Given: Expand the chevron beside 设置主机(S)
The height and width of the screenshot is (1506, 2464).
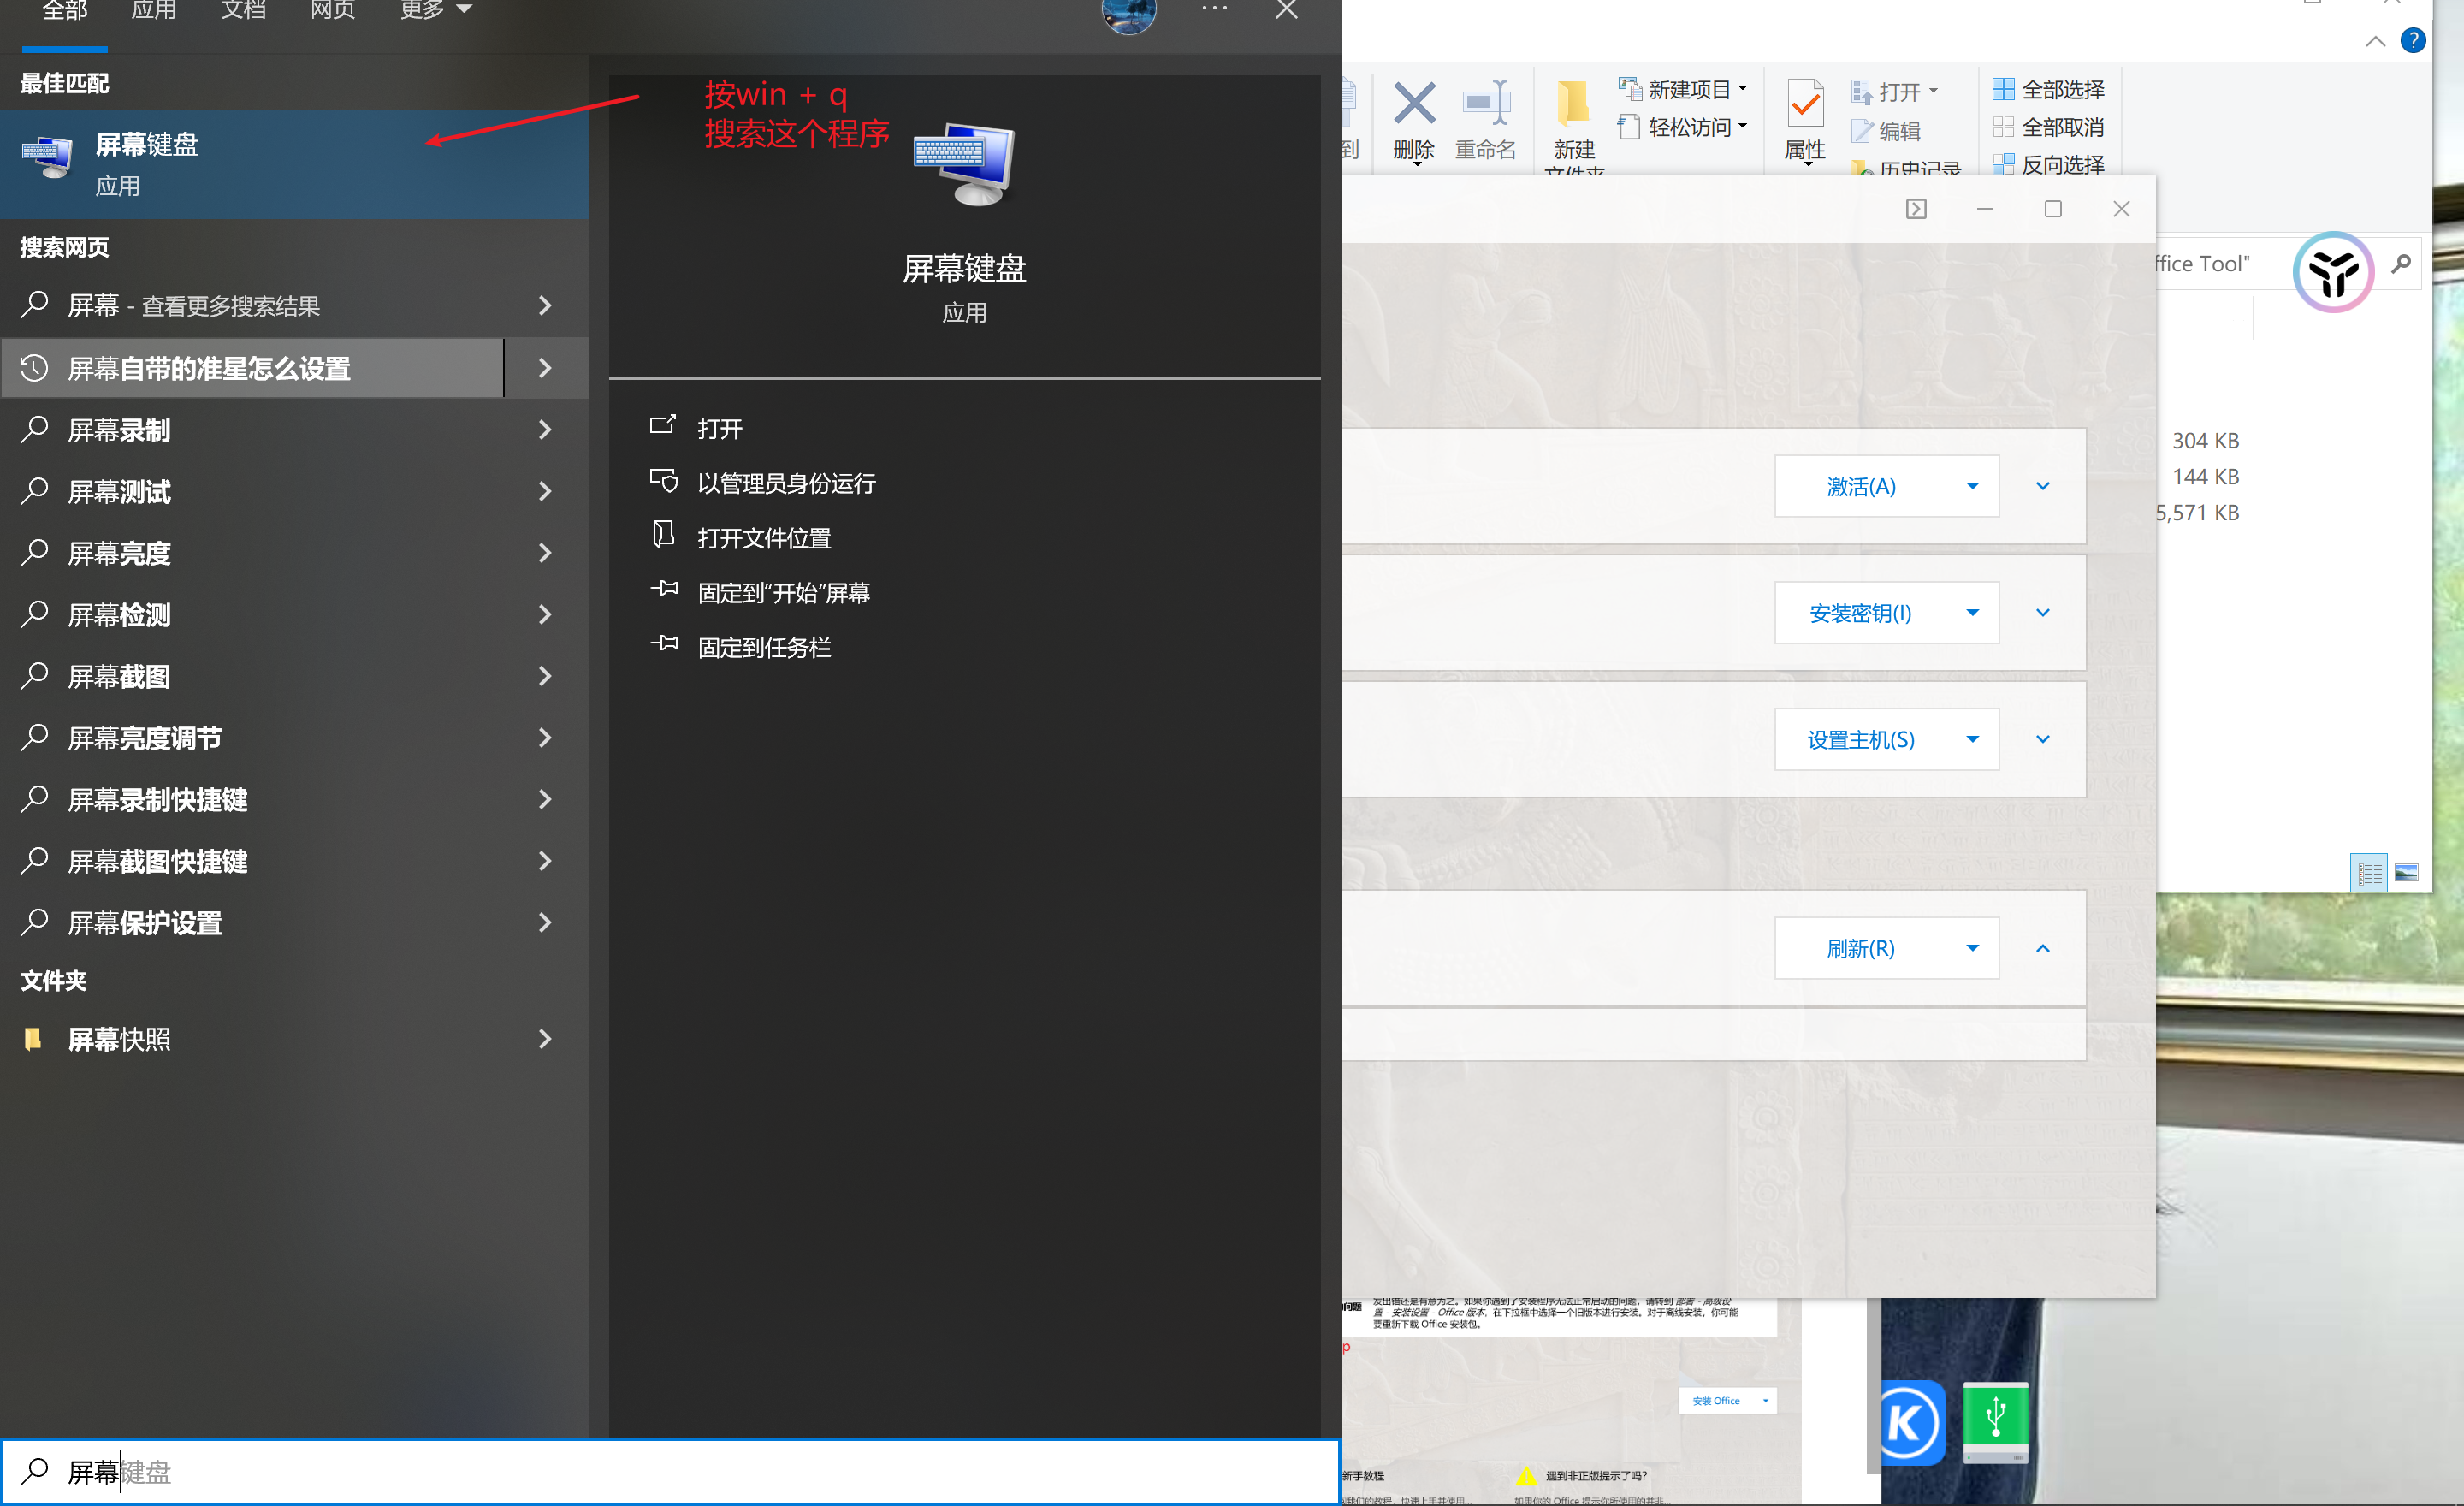Looking at the screenshot, I should [2043, 740].
